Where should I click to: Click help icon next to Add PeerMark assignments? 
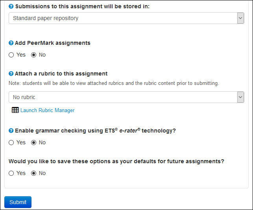(11, 43)
